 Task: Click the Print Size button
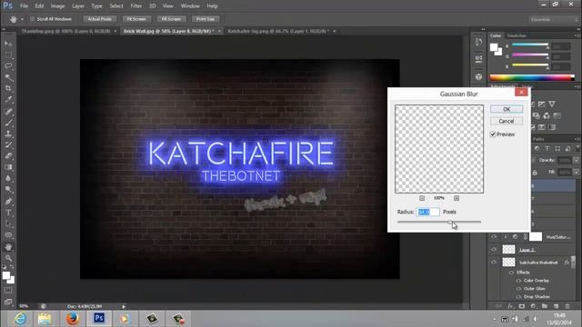(x=206, y=19)
